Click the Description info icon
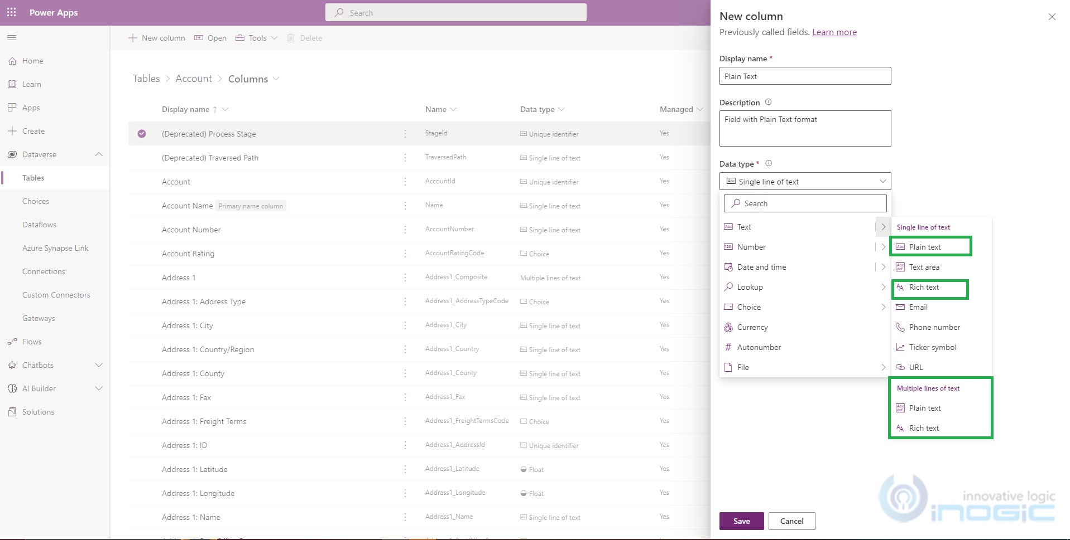The image size is (1070, 540). point(768,102)
